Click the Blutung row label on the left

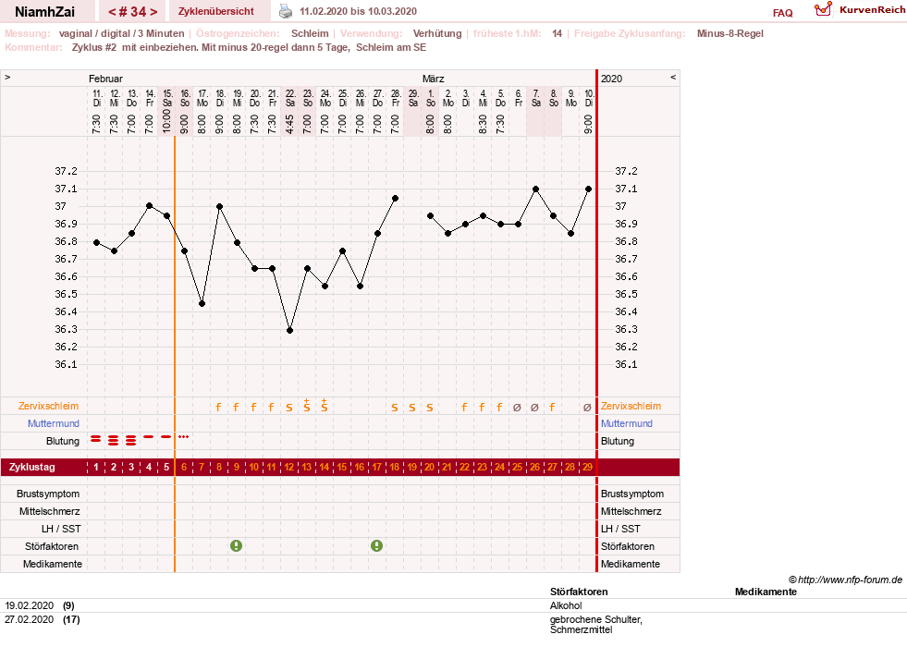click(63, 441)
